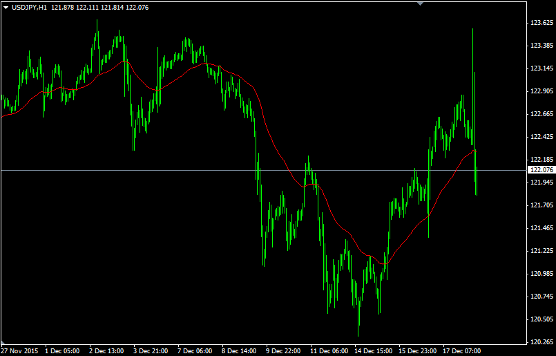
Task: Click the 122.905 price axis label
Action: coord(541,91)
